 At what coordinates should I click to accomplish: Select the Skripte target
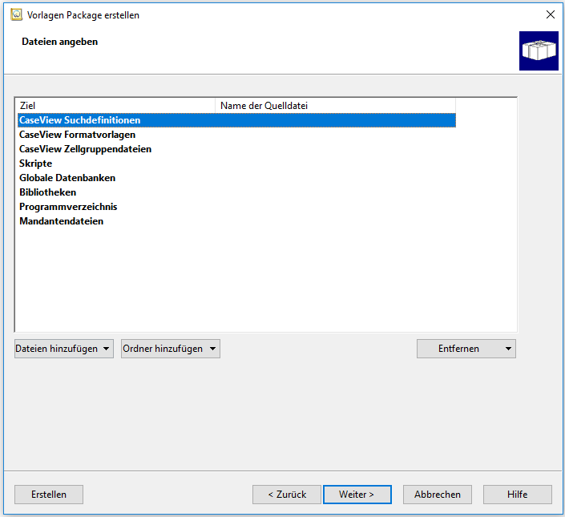[x=35, y=164]
